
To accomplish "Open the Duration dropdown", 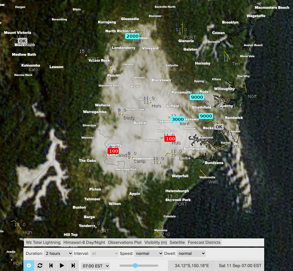I will pos(58,253).
